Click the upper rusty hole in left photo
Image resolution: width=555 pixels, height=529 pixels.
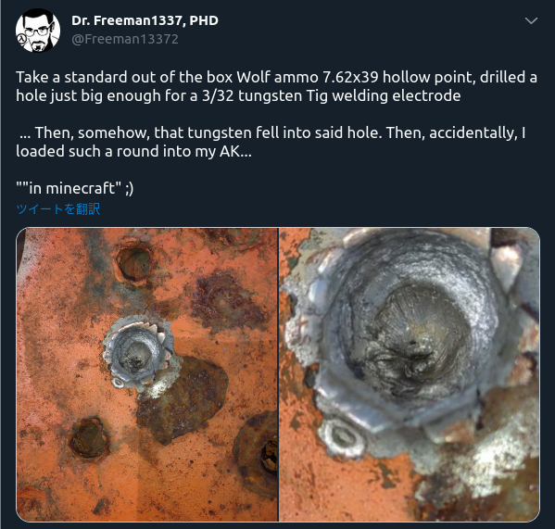click(x=134, y=263)
